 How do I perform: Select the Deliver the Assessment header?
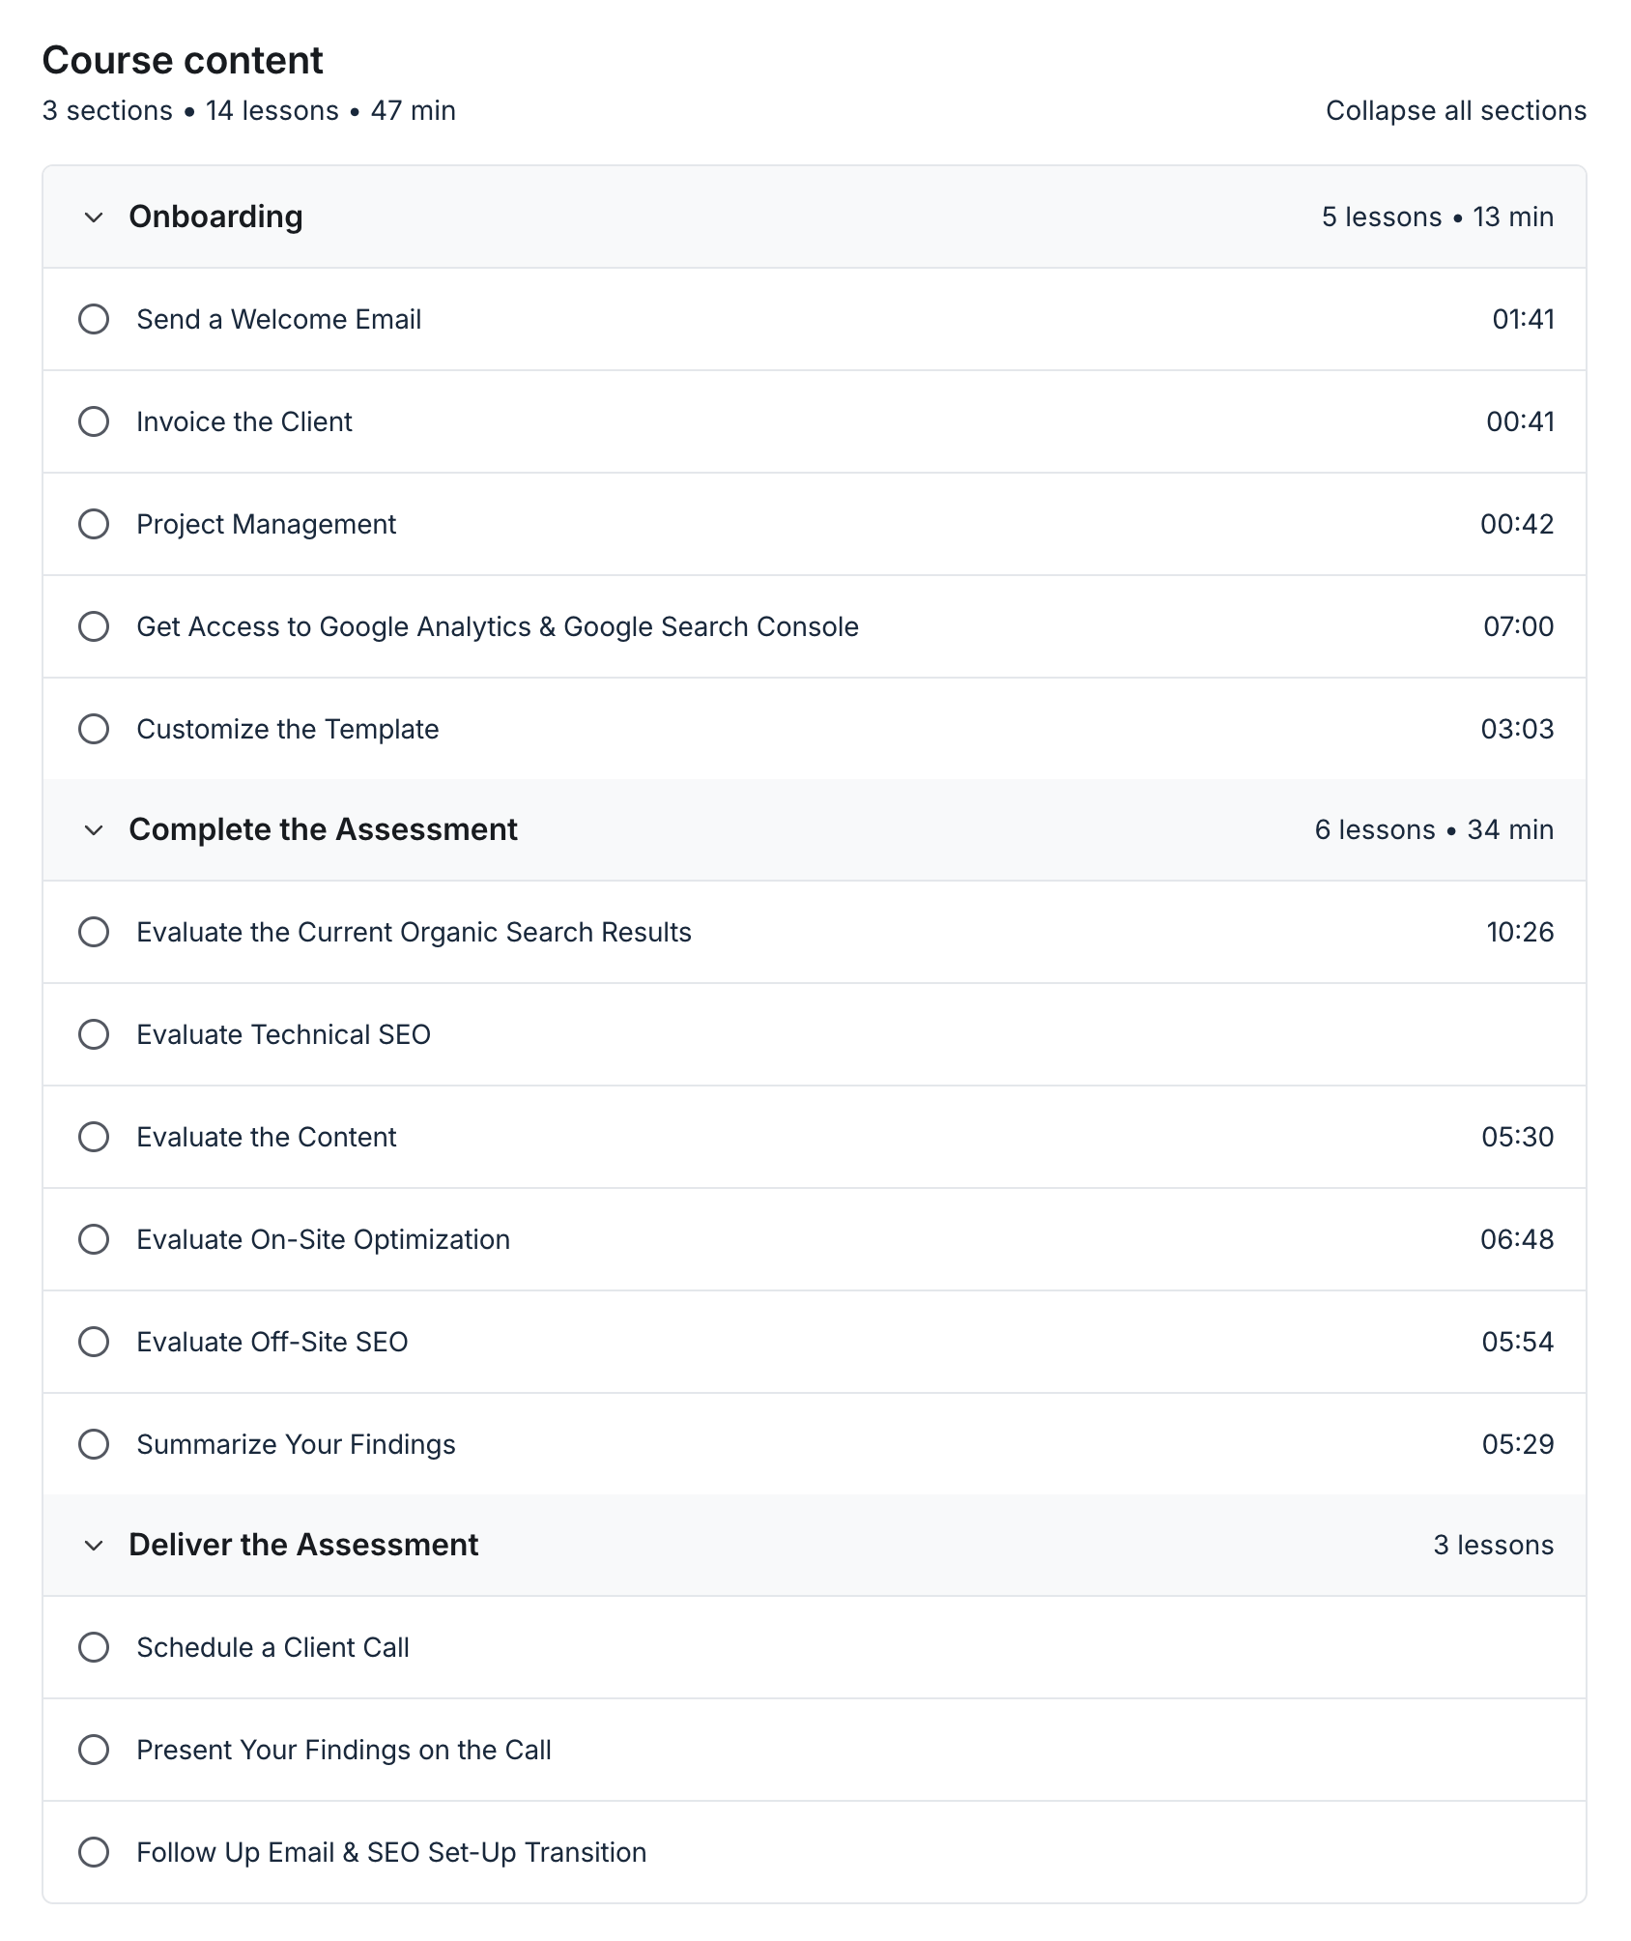(x=303, y=1545)
